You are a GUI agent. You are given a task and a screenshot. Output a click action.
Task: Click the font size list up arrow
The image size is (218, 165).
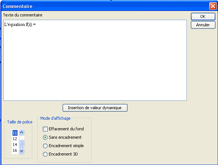(x=21, y=132)
